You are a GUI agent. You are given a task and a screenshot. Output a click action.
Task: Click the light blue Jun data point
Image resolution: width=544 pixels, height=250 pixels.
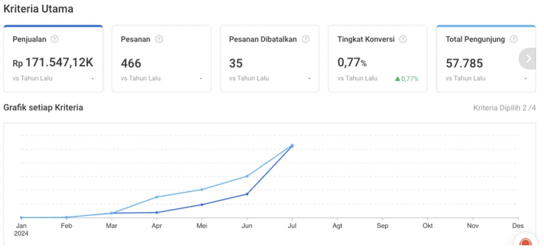pos(247,176)
